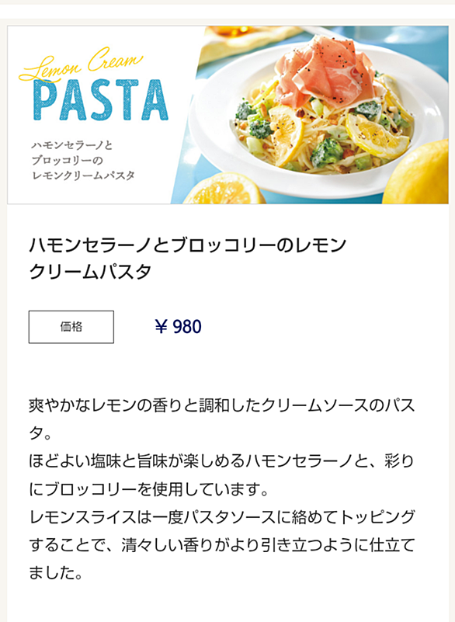Click the description line starting ほどよい塩味と旨味
Viewport: 455px width, 622px height.
coord(222,461)
